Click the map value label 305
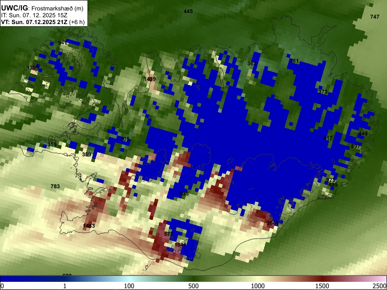This screenshot has height=290, width=387. coord(125,139)
